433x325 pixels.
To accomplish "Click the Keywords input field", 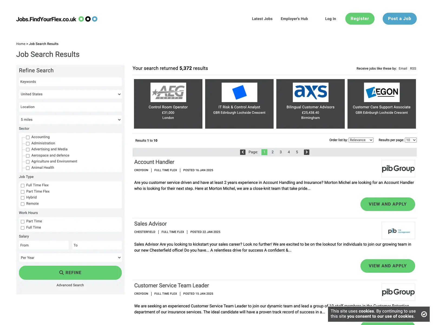I will [x=70, y=82].
